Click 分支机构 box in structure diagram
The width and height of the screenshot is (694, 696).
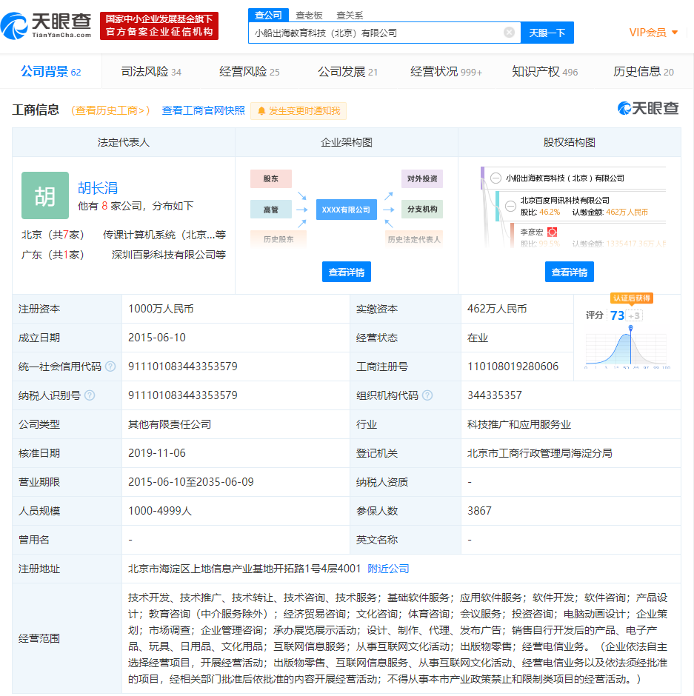[422, 209]
